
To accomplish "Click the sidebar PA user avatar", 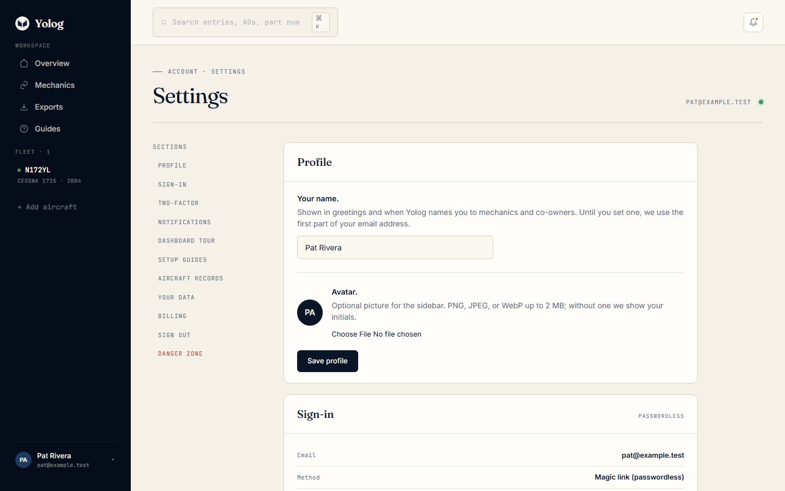I will [23, 460].
